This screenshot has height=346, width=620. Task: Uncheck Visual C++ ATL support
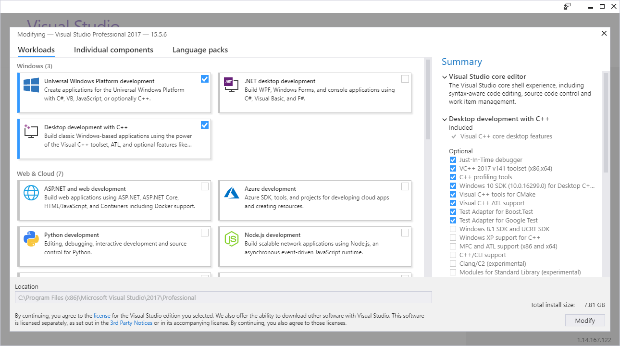[453, 203]
